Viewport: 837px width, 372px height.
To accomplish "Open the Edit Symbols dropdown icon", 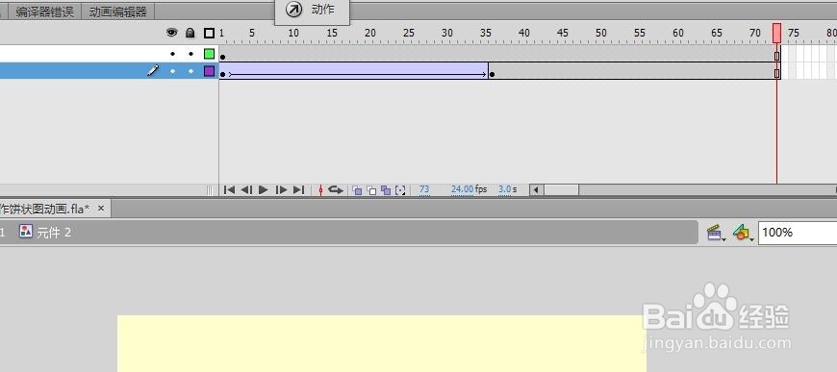I will (743, 233).
